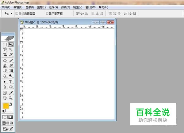The width and height of the screenshot is (184, 133).
Task: Distribute bottom edges in options bar
Action: 119,14
